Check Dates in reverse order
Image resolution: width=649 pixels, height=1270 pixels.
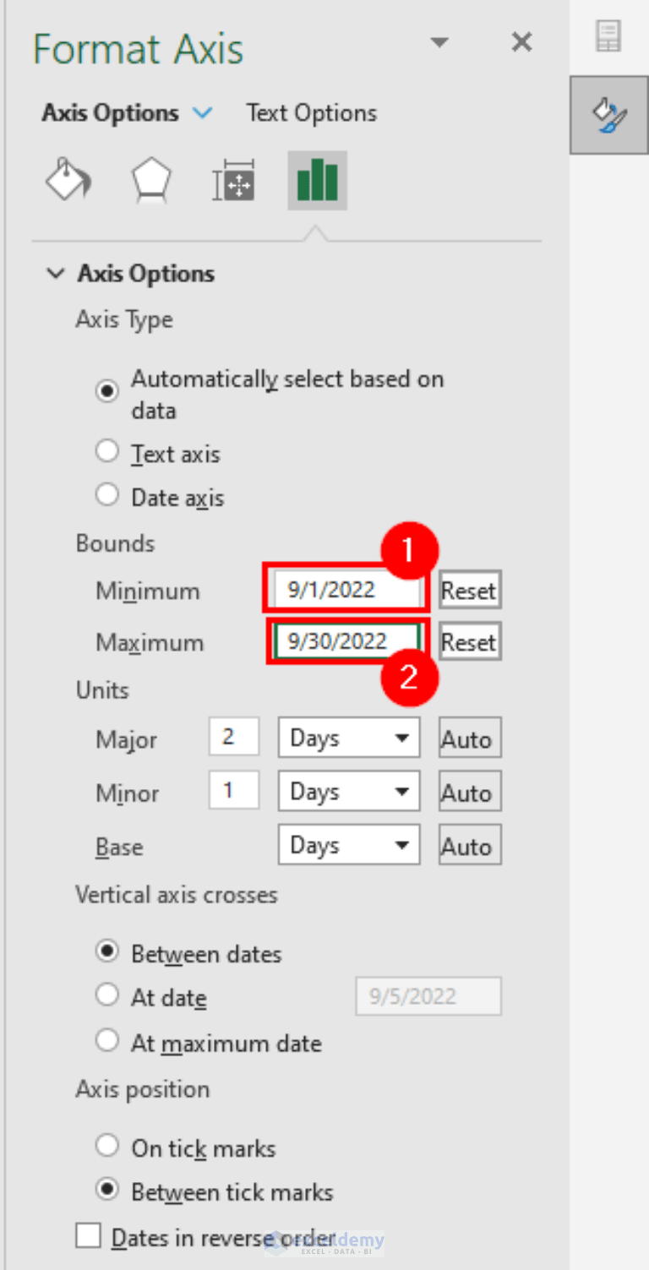[x=88, y=1235]
